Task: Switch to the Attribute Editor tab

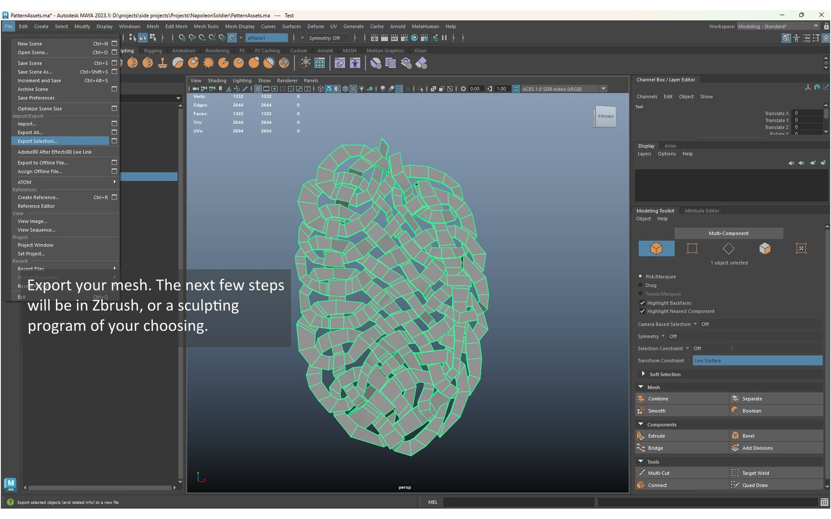Action: [x=701, y=211]
